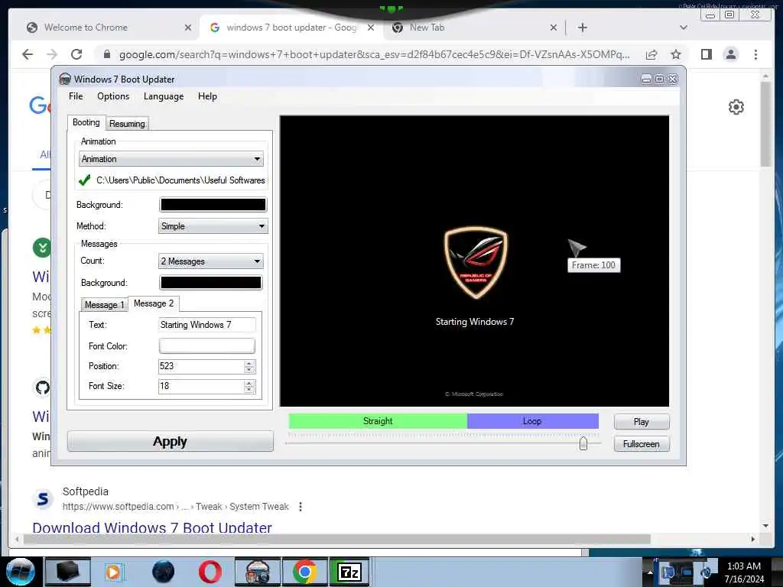View animation in Fullscreen
Screen dimensions: 783x587
click(x=642, y=444)
